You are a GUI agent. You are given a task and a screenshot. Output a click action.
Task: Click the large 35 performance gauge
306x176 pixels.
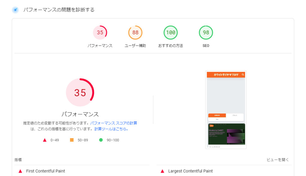[x=80, y=93]
